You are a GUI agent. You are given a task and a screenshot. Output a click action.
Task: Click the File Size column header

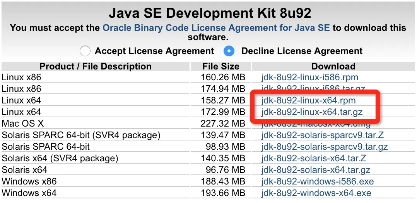[x=221, y=66]
